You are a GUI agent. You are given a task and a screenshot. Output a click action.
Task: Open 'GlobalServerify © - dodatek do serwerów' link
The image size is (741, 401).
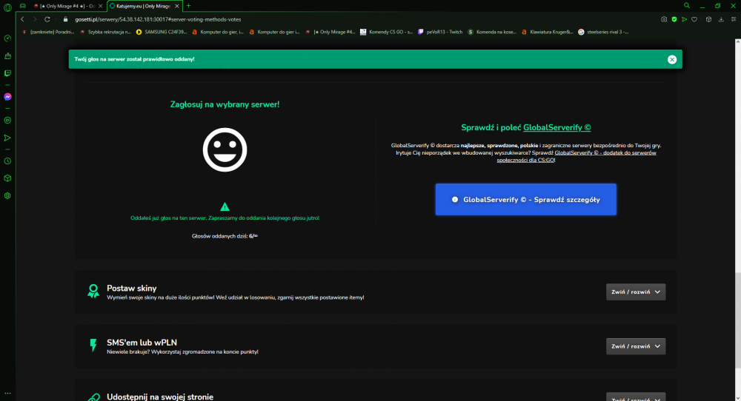point(605,153)
